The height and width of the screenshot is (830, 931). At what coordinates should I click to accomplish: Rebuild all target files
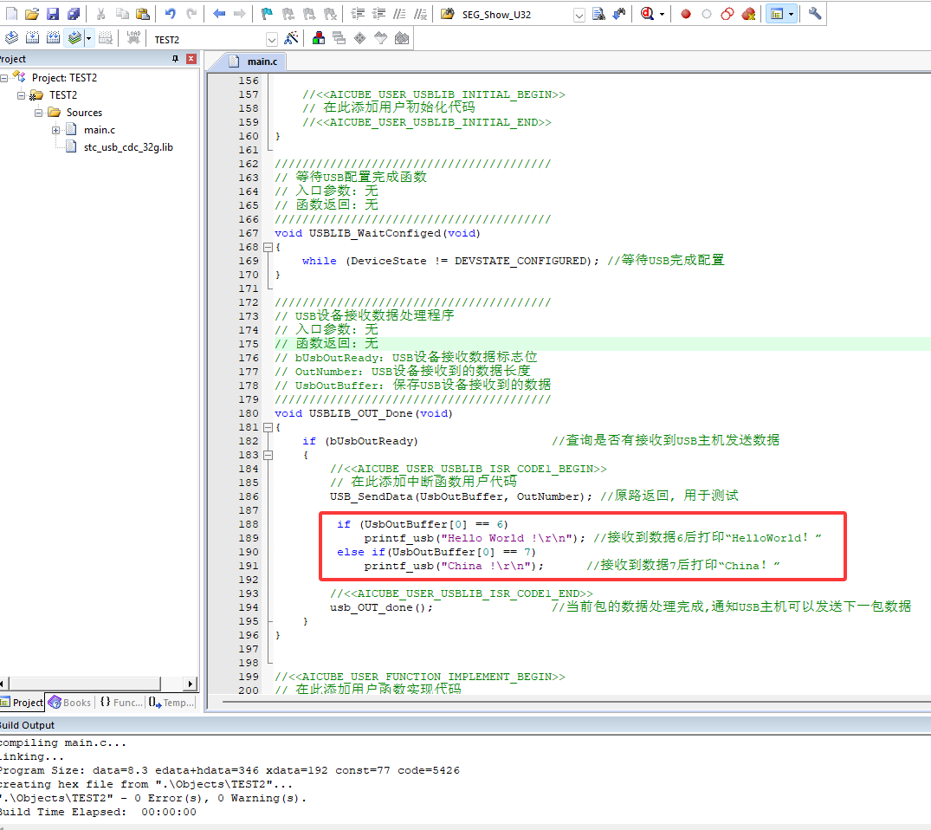point(54,39)
